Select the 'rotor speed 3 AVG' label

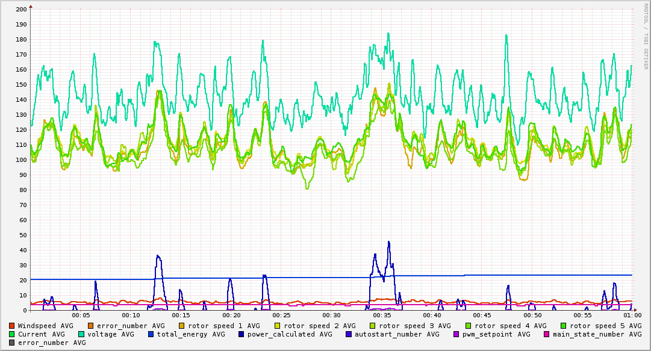pyautogui.click(x=415, y=326)
